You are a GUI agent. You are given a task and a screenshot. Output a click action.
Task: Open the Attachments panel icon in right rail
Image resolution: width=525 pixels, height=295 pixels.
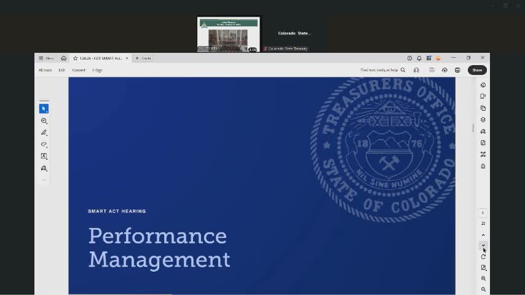[x=483, y=143]
